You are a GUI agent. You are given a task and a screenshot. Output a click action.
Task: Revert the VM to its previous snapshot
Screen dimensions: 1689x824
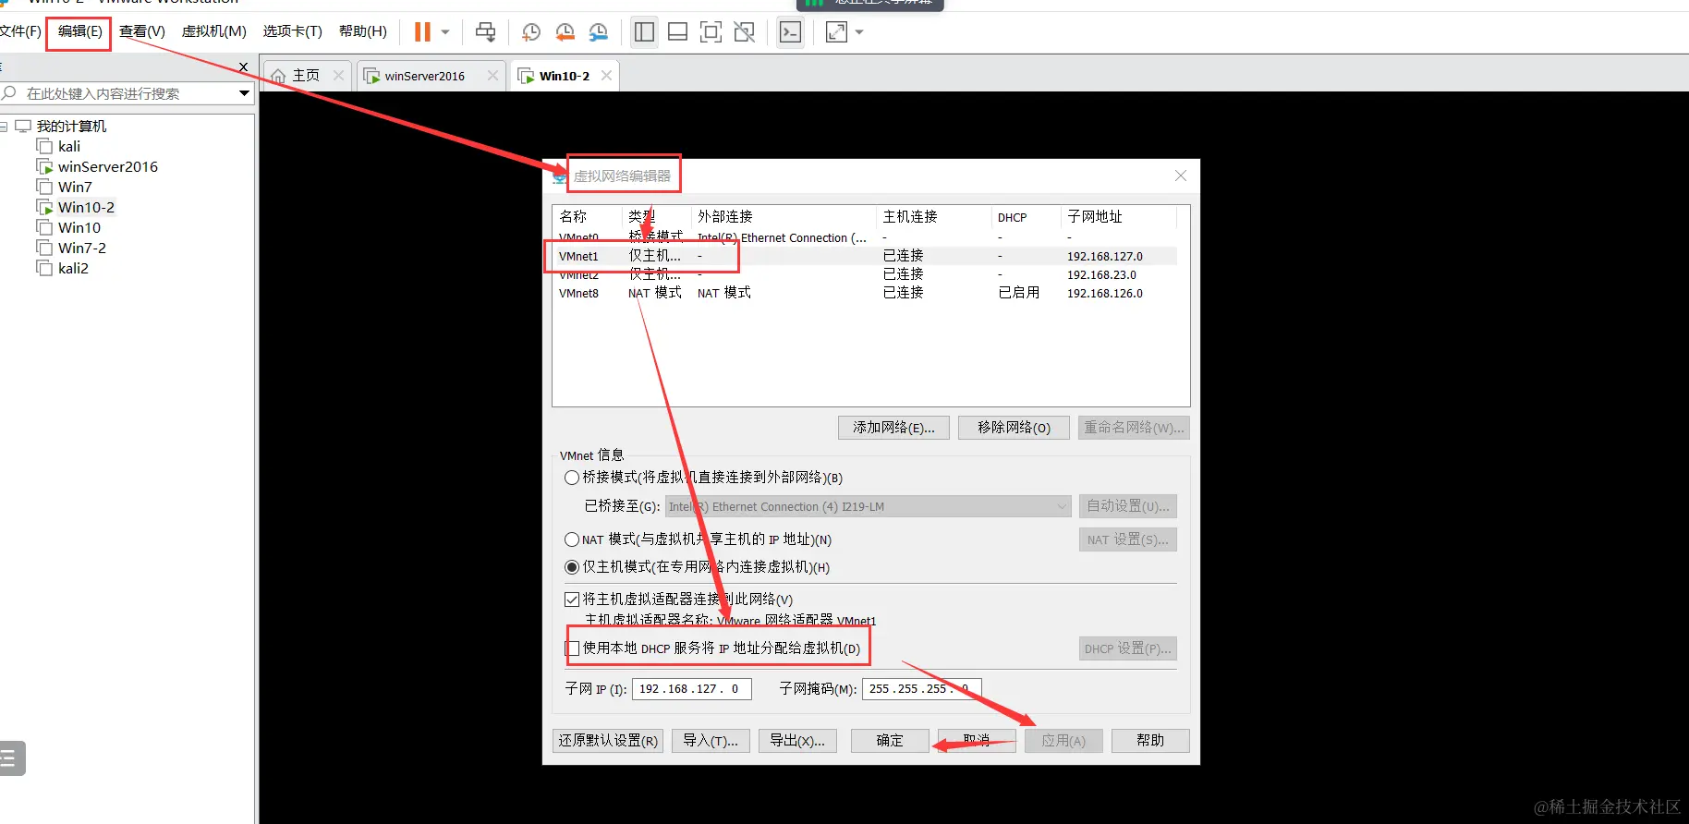click(x=565, y=32)
